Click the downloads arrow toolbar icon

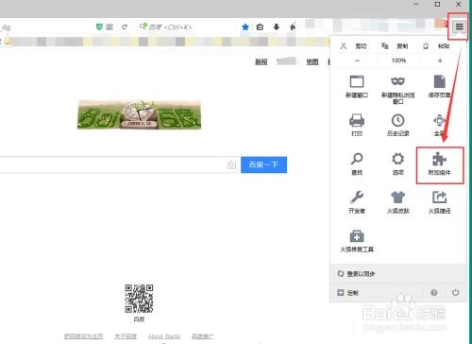277,27
